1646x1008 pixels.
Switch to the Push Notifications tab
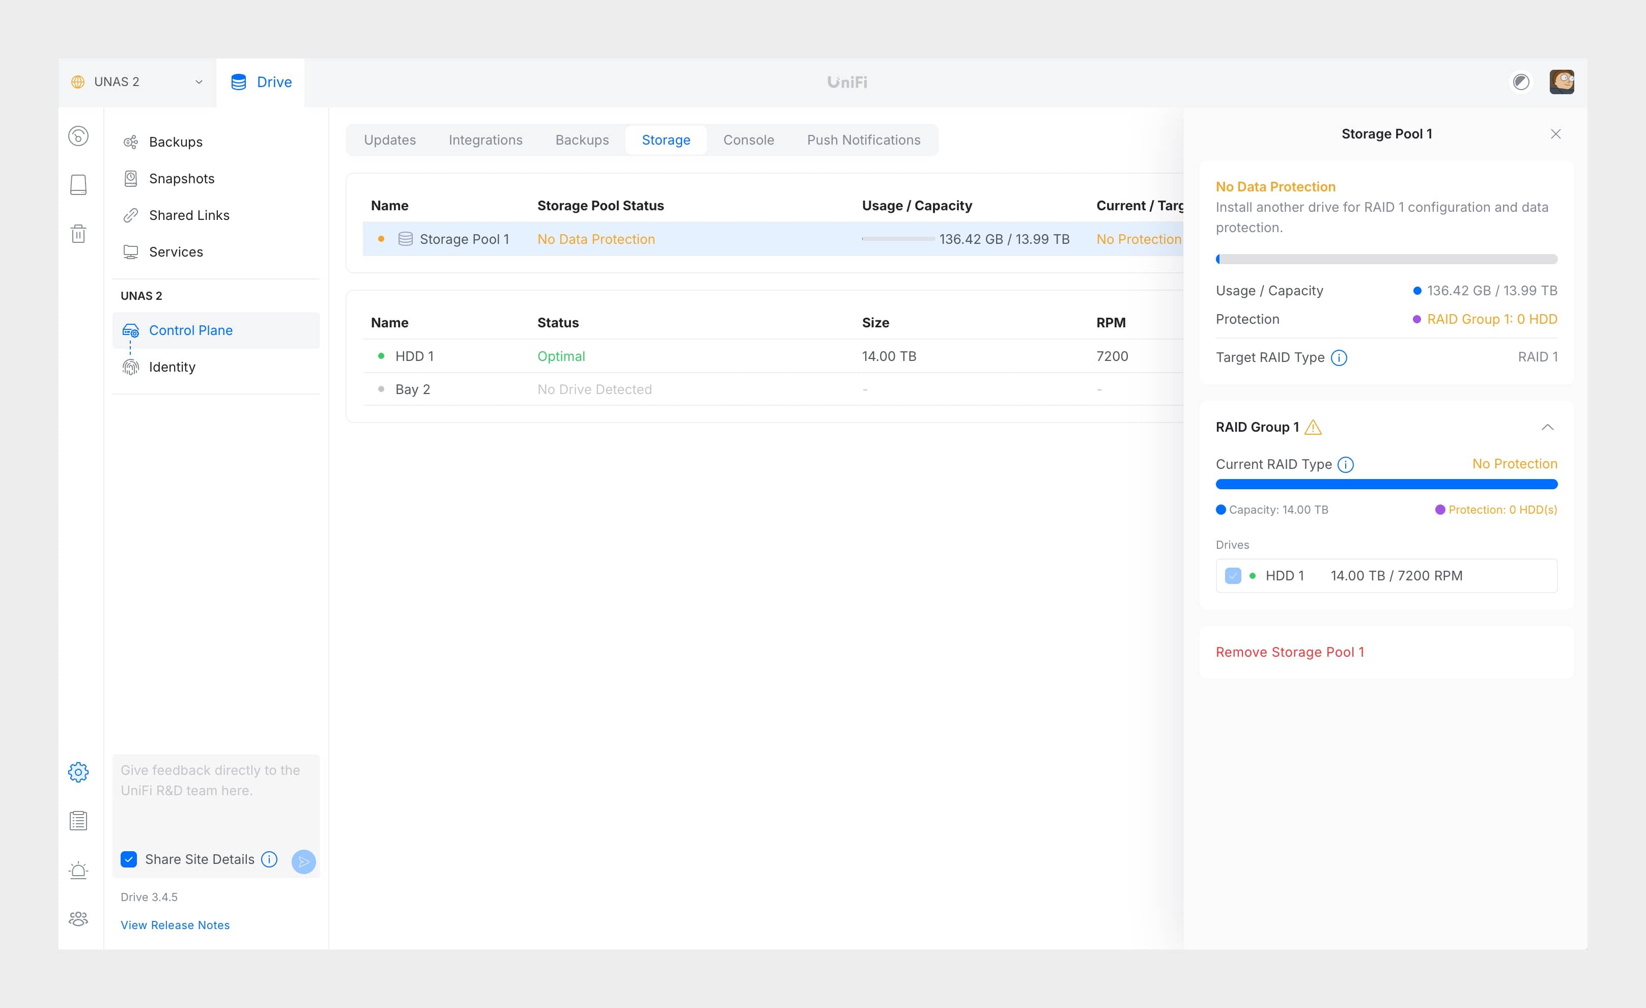(x=863, y=141)
